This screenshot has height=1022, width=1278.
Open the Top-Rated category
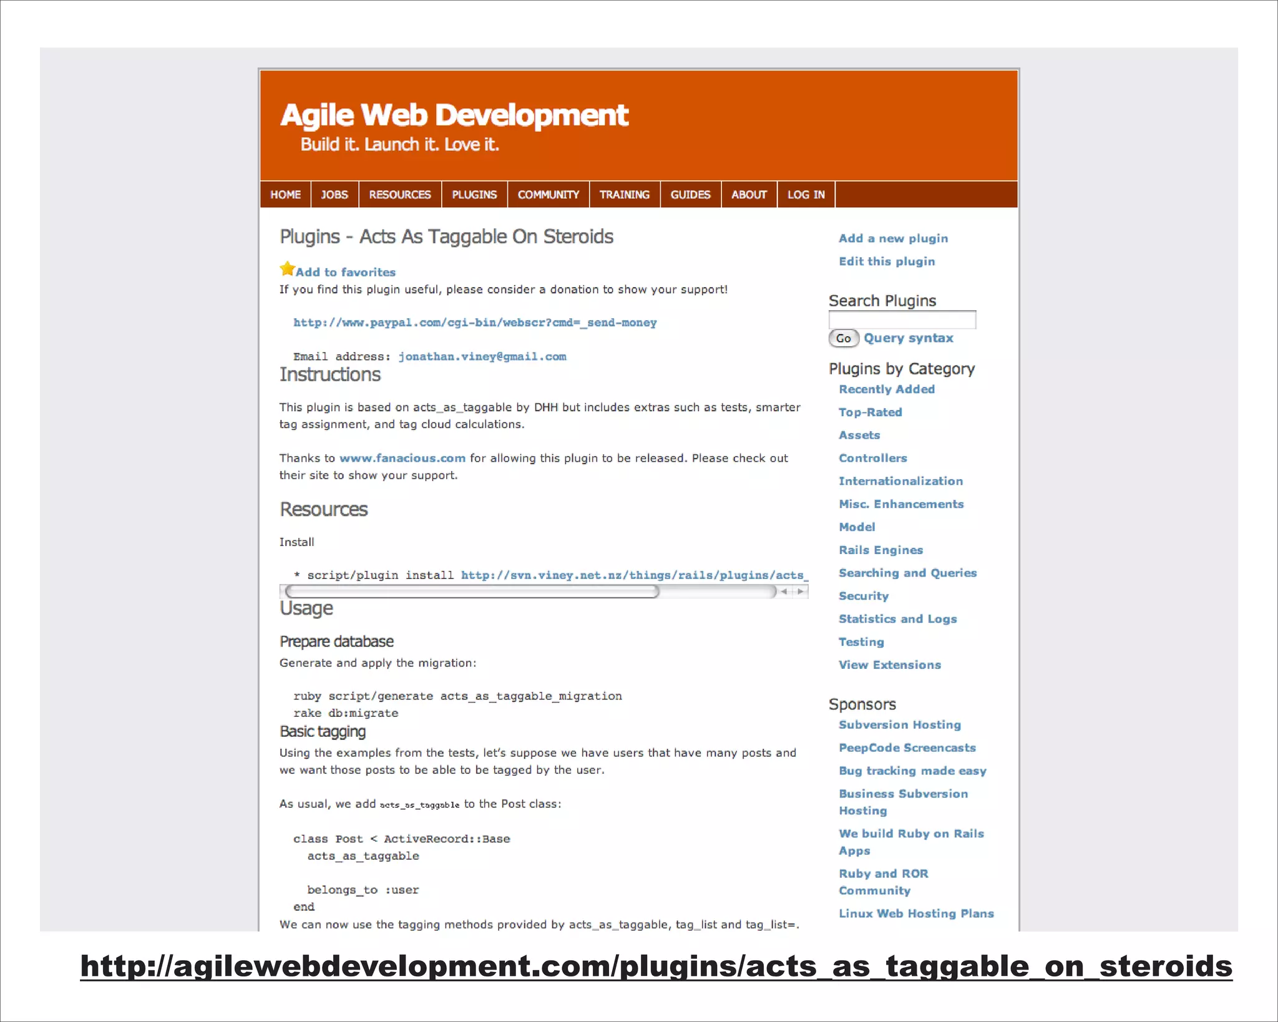[871, 412]
